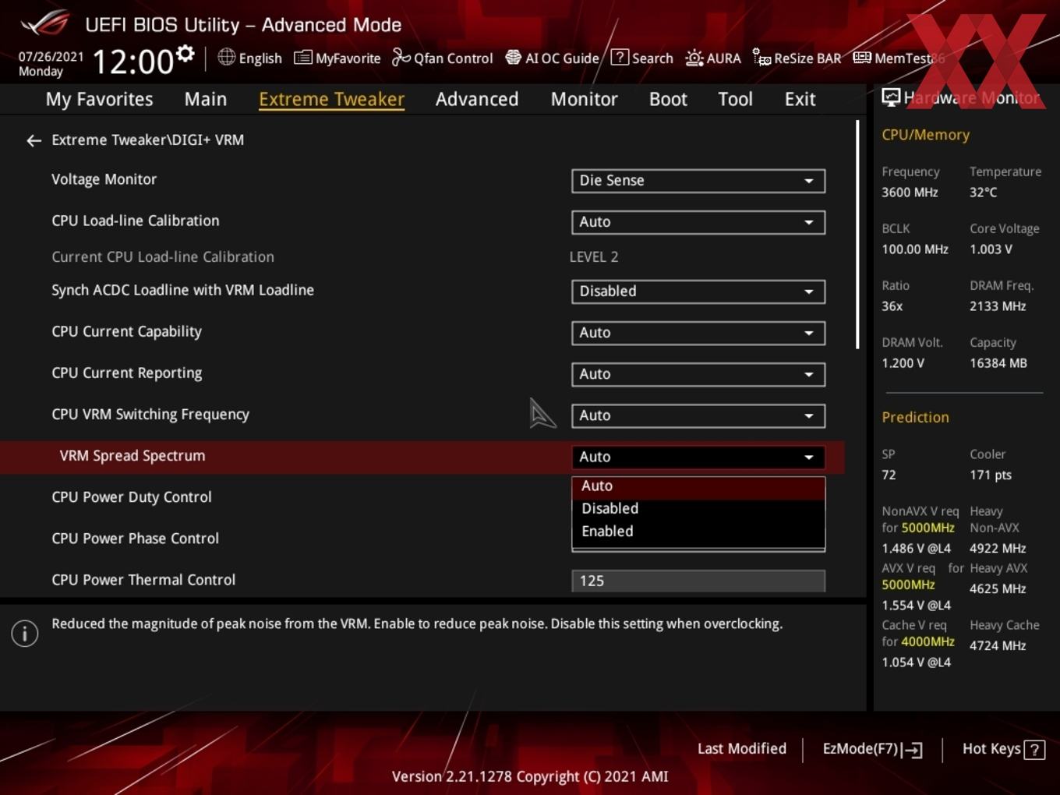
Task: Open CPU Current Capability dropdown
Action: pyautogui.click(x=698, y=333)
